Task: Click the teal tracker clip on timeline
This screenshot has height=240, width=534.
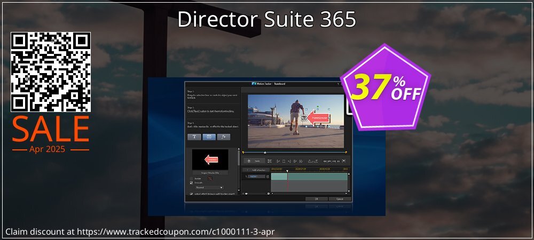Action: click(310, 177)
